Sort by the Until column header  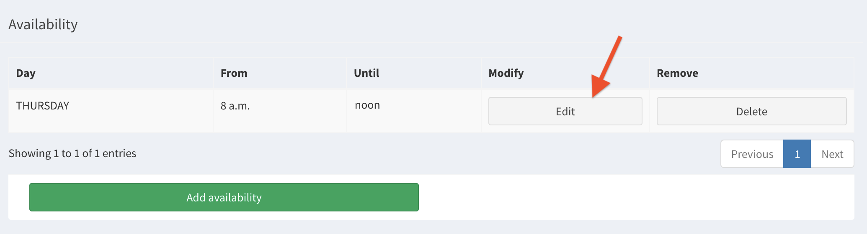tap(366, 73)
